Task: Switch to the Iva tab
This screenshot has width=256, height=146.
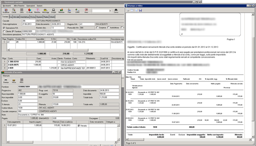Action: pos(11,17)
